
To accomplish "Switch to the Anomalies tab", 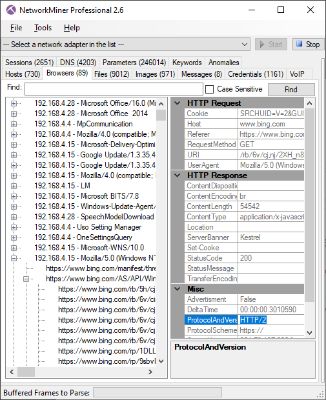I will pyautogui.click(x=223, y=63).
